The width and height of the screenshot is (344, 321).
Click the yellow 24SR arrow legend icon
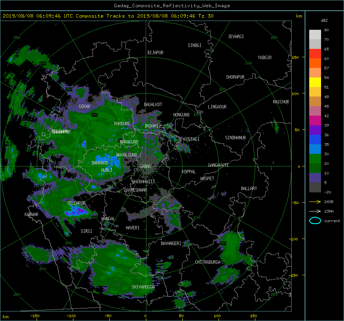pyautogui.click(x=315, y=202)
